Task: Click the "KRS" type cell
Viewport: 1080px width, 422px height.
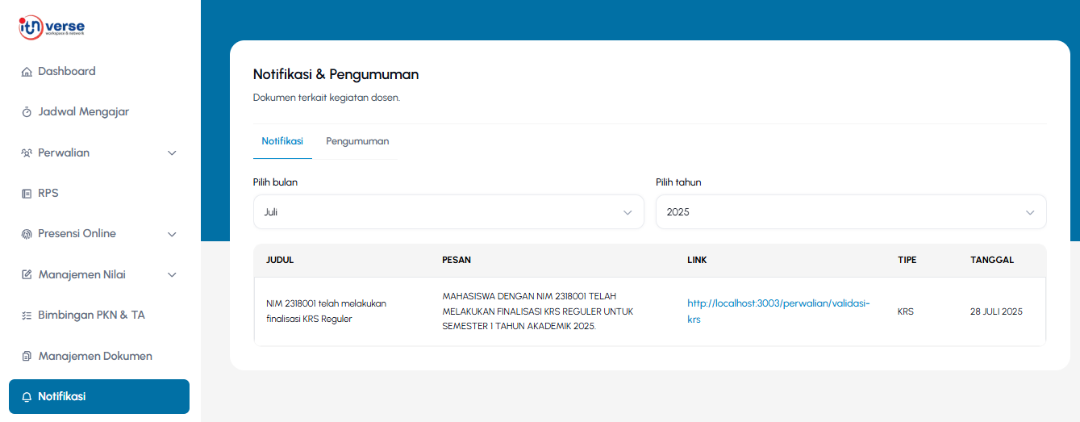Action: coord(906,311)
